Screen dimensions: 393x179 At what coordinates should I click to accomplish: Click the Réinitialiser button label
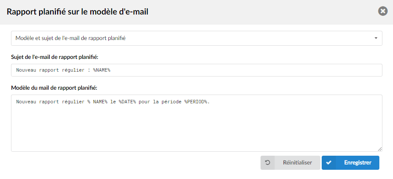[297, 163]
